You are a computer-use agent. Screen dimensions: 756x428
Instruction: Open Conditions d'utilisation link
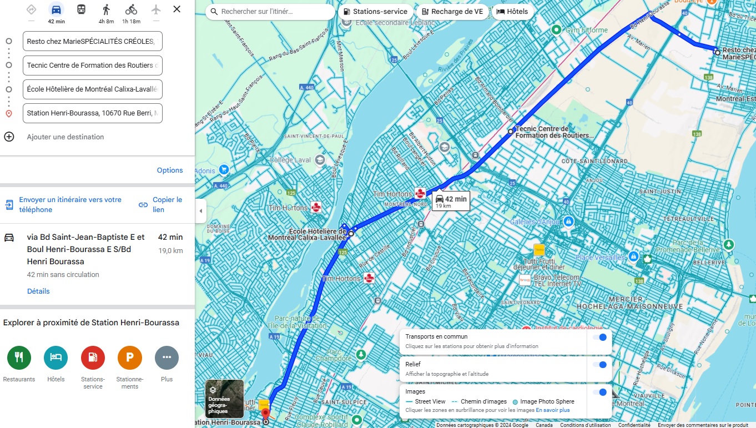tap(586, 425)
